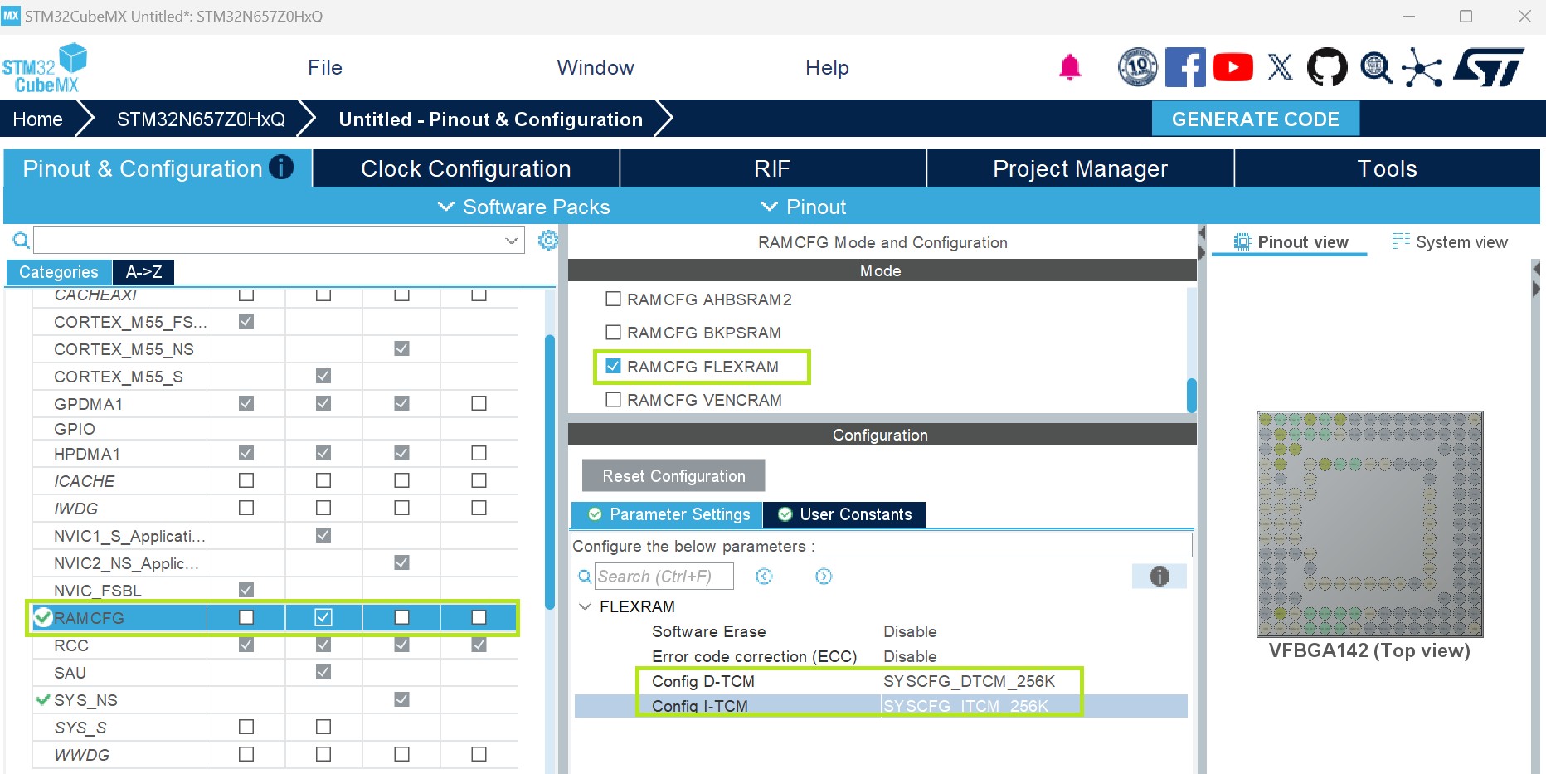Screen dimensions: 1546x774
Task: Toggle first checkbox in ICACHE row
Action: click(x=246, y=480)
